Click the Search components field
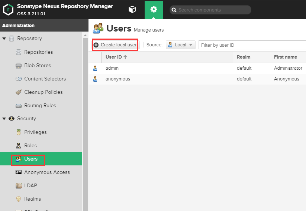Image resolution: width=306 pixels, height=211 pixels. click(x=210, y=10)
